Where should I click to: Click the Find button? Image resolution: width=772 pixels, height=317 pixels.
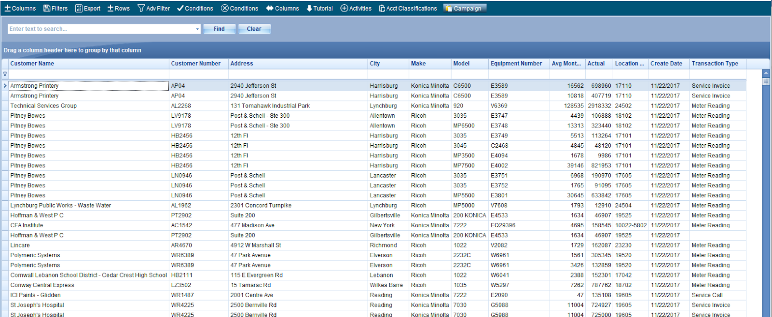coord(219,29)
